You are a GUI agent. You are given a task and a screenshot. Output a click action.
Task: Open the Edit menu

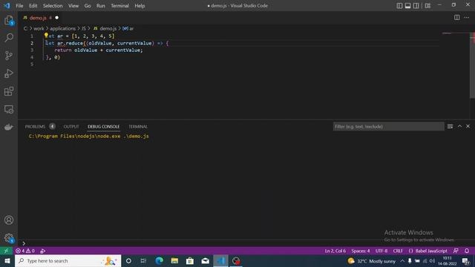pos(33,6)
